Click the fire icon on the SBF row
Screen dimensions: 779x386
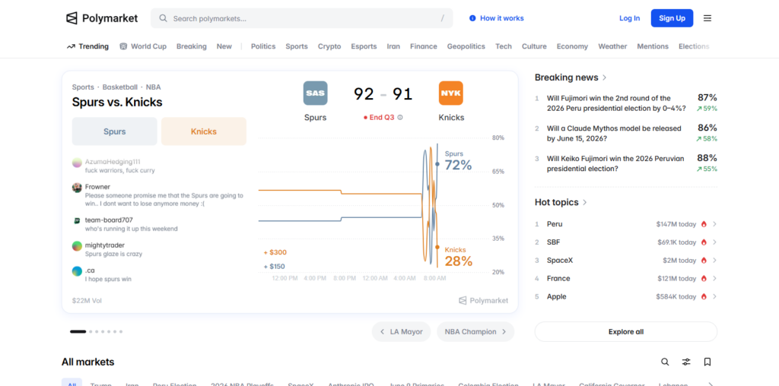point(704,242)
